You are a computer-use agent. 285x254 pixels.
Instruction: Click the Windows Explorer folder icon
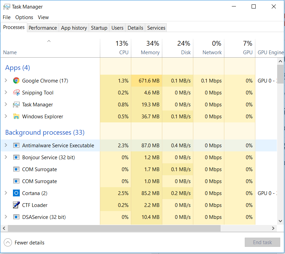16,116
